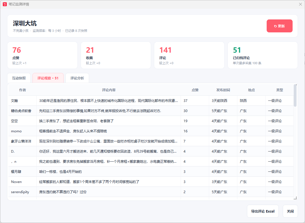
Task: Click author name 糖伯虎点蚊香
Action: point(21,111)
